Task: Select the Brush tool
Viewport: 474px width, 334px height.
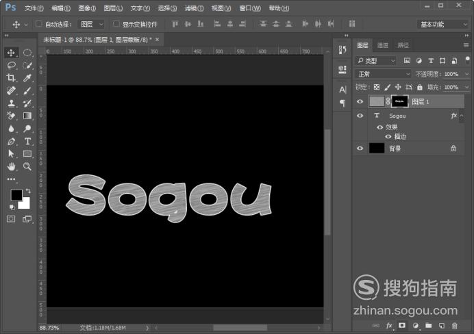Action: [x=27, y=90]
